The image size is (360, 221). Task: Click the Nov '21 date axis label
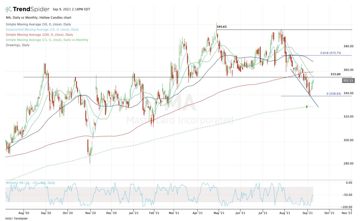click(x=347, y=213)
